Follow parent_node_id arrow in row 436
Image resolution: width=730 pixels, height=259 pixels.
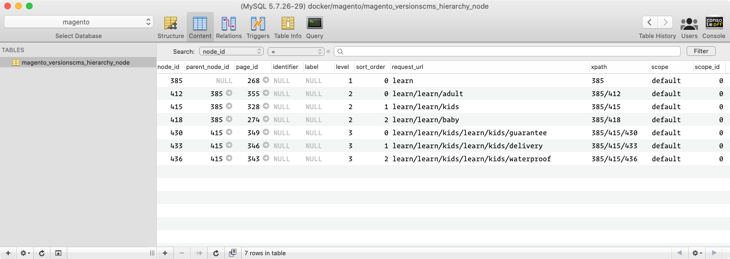coord(229,159)
